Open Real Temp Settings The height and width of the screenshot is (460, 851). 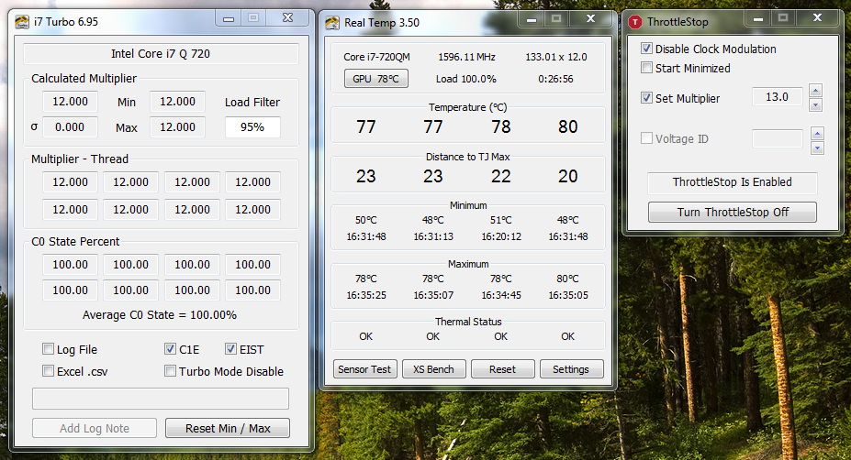pos(572,369)
